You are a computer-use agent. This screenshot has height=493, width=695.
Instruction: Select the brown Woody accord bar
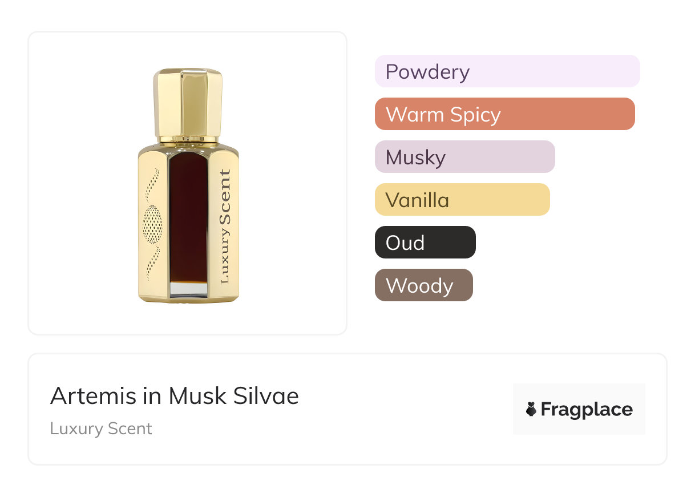pyautogui.click(x=423, y=285)
